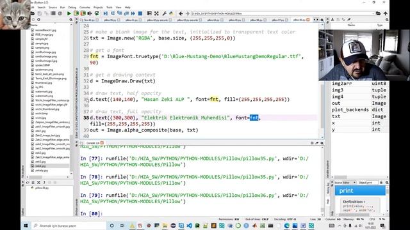Open the Source menu

(53, 7)
